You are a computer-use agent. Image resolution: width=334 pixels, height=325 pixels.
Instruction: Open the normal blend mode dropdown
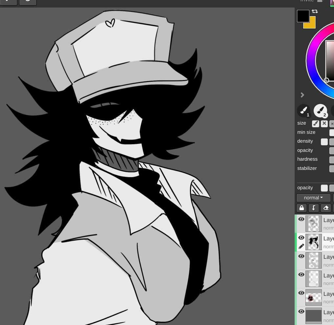click(x=313, y=198)
